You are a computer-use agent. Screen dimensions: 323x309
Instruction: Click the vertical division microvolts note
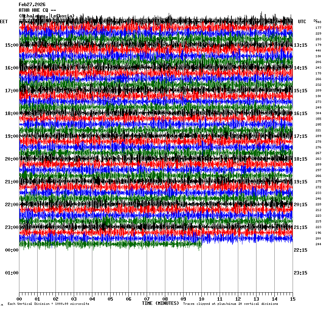pos(49,304)
